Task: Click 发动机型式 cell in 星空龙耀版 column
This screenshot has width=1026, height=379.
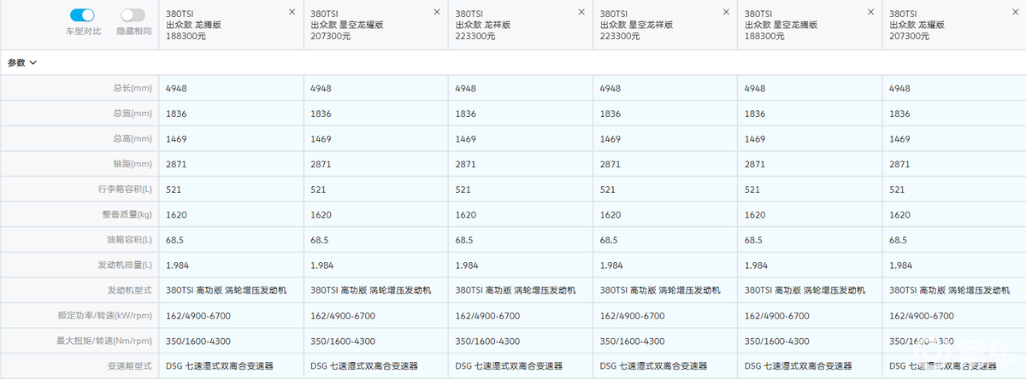Action: [371, 290]
